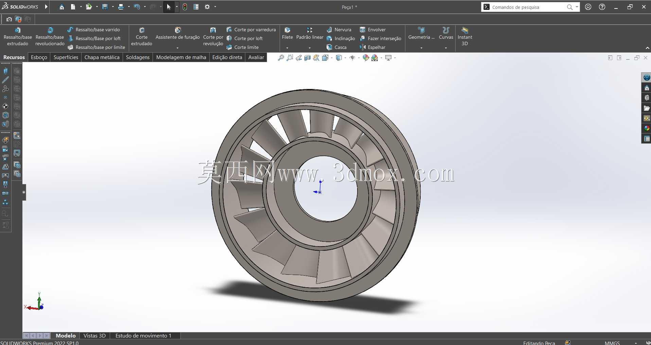Toggle hide/show items eye icon
Viewport: 651px width, 345px height.
pos(352,58)
